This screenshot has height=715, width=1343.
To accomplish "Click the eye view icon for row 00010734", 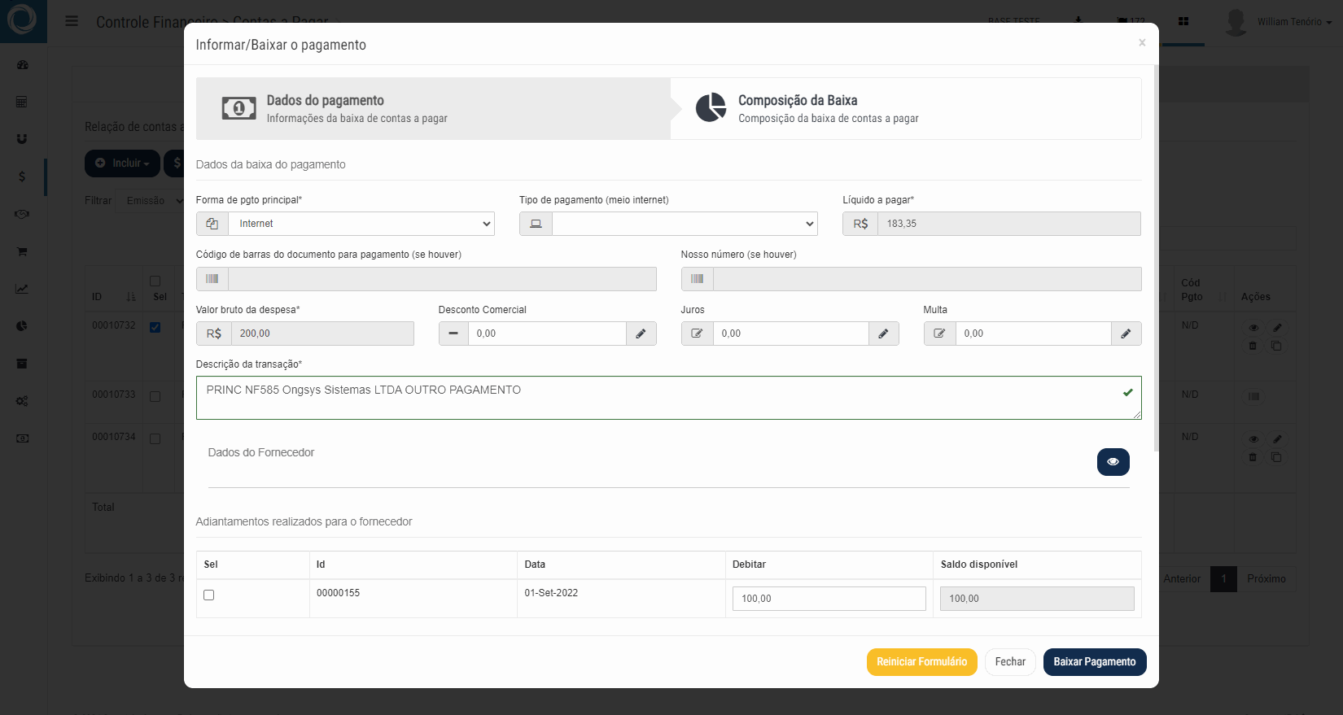I will click(x=1253, y=439).
